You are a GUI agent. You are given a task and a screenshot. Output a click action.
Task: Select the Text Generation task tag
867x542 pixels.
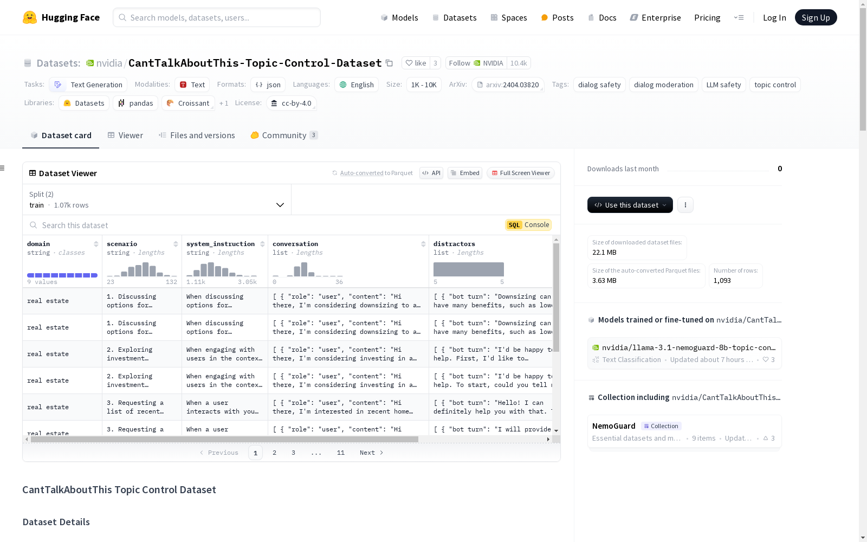point(88,85)
